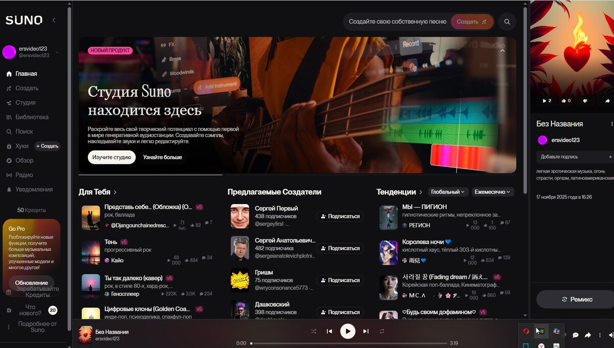Toggle repeat in the player bar
614x348 pixels.
(382, 331)
